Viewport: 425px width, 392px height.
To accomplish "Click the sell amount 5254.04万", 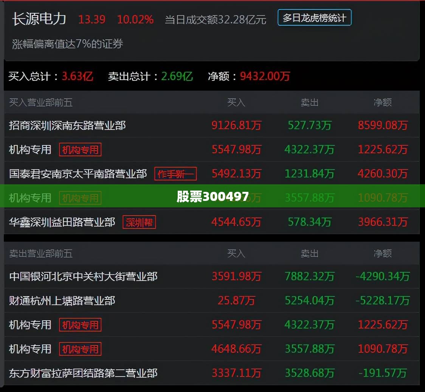I will coord(310,301).
